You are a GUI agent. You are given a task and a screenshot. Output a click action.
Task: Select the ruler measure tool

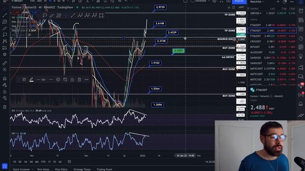tap(5, 63)
